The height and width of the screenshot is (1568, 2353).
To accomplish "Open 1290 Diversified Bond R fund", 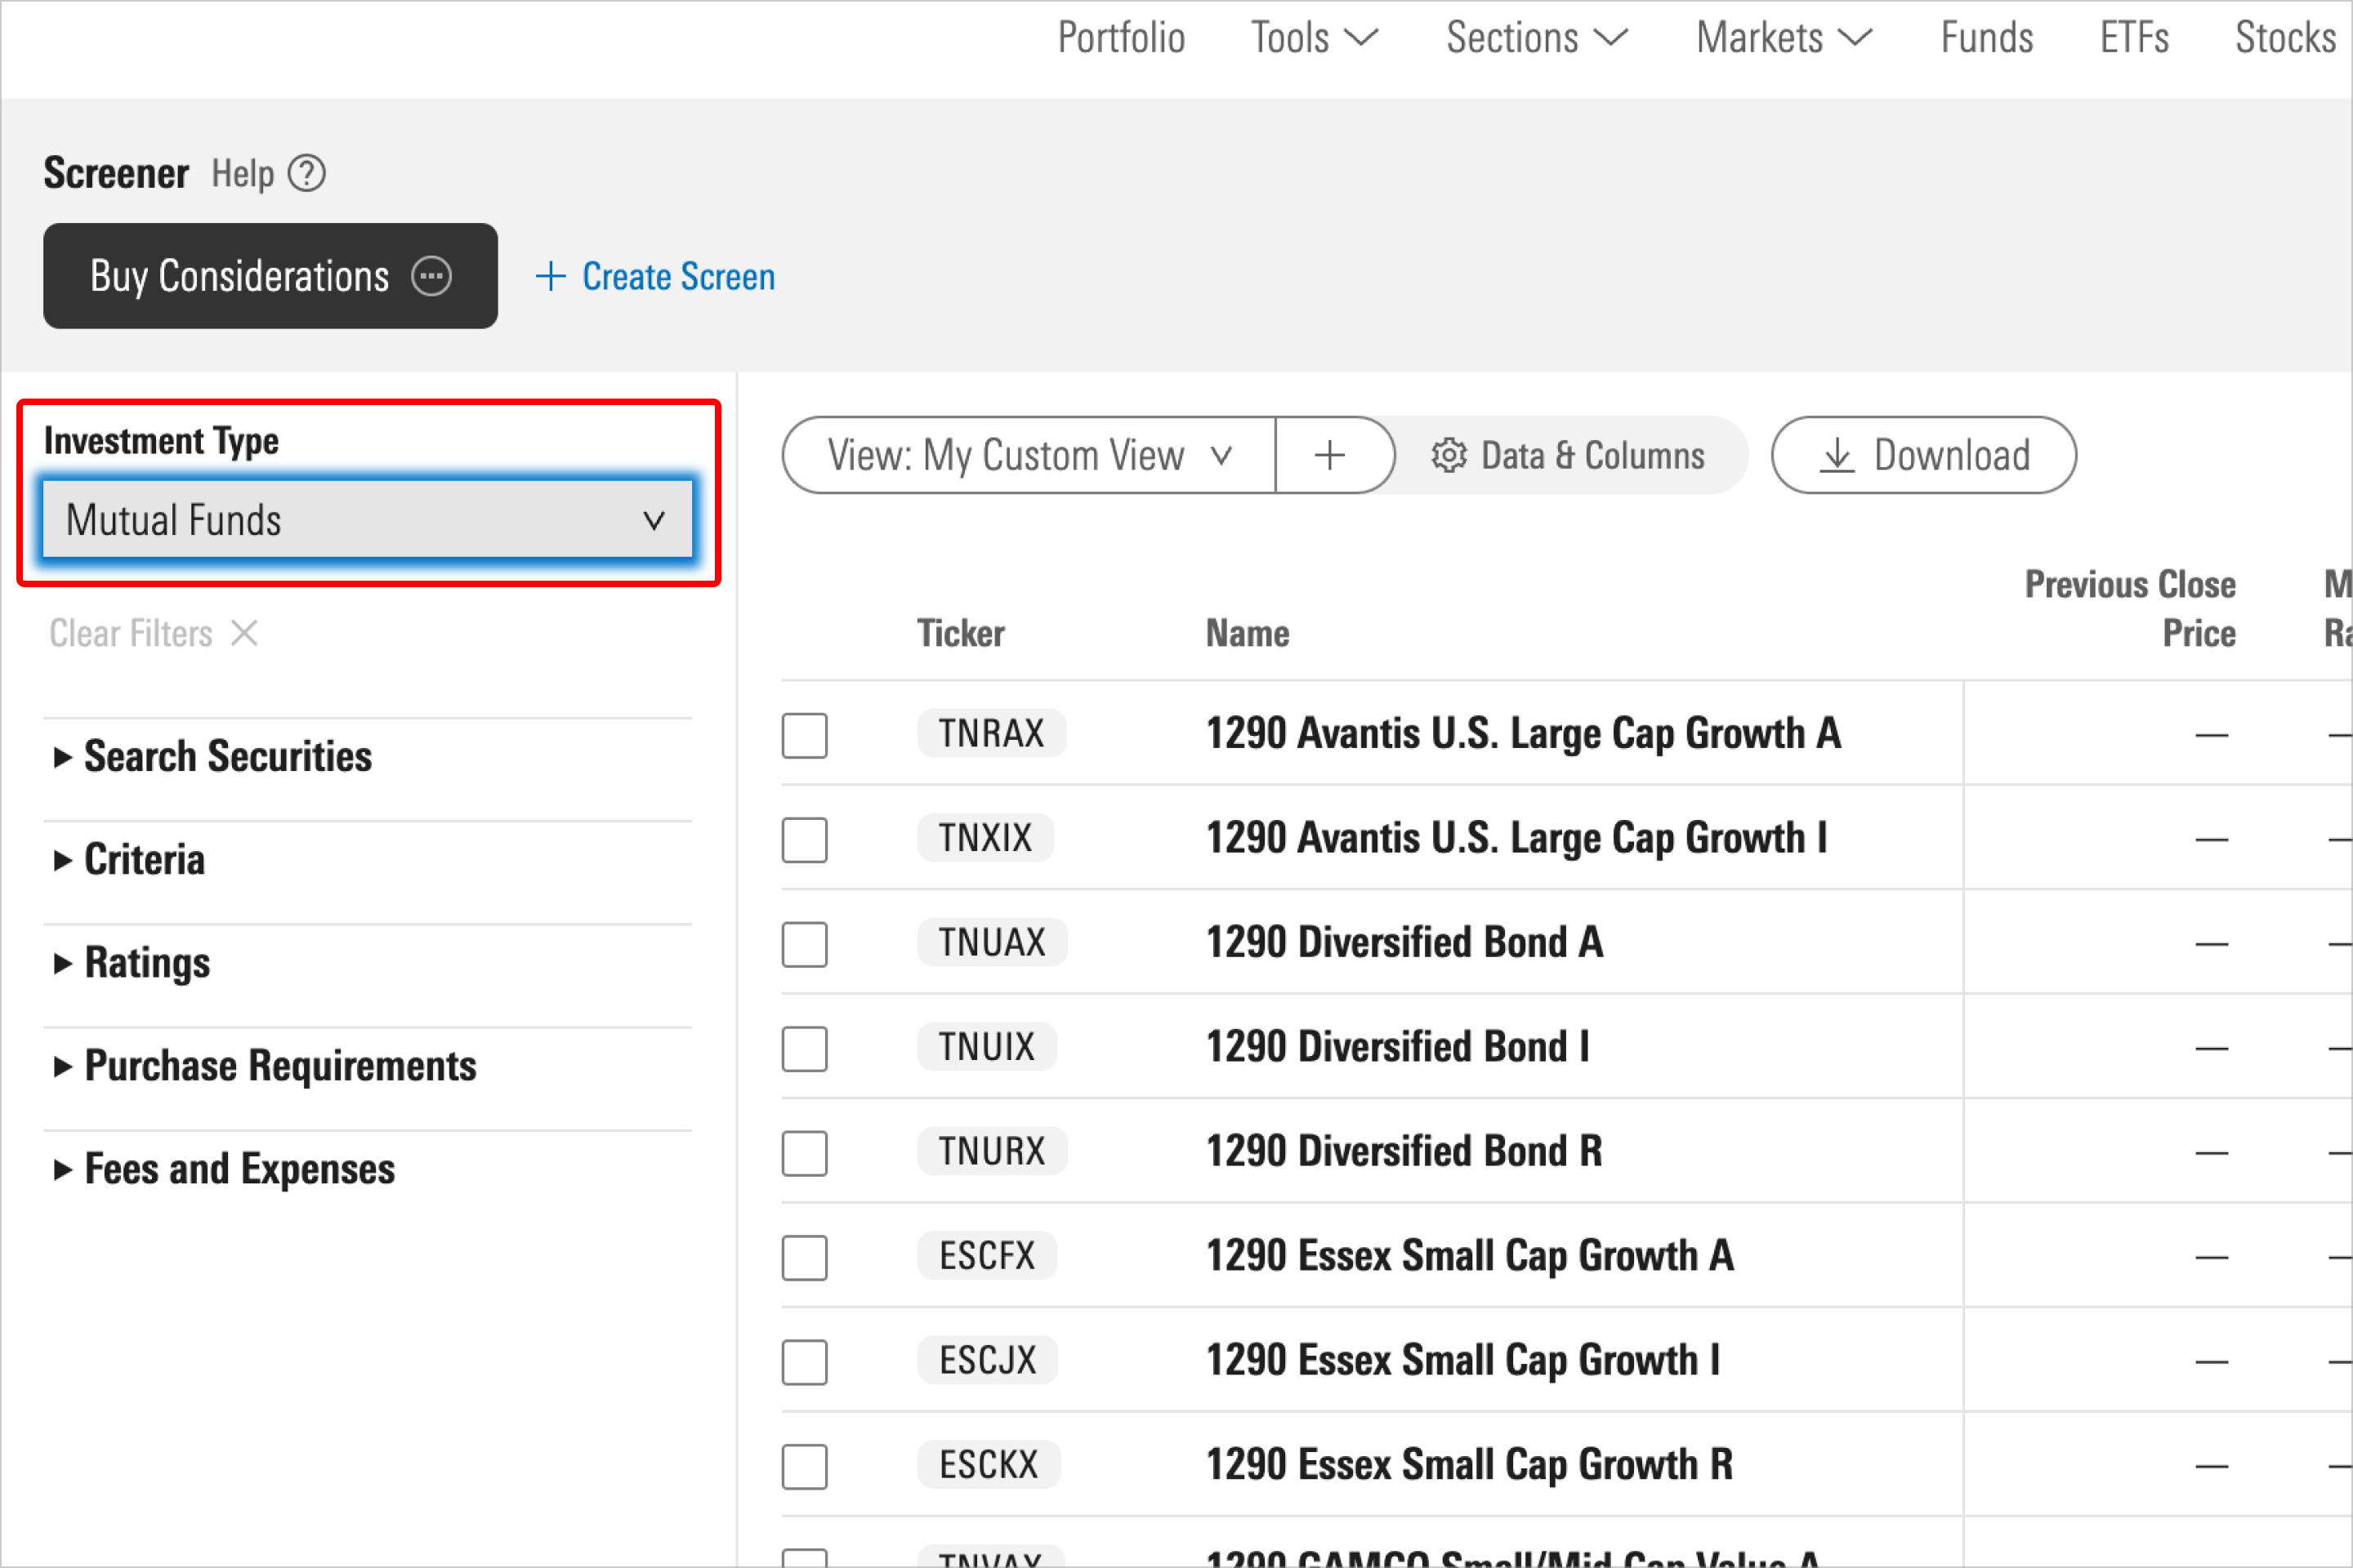I will 1404,1151.
